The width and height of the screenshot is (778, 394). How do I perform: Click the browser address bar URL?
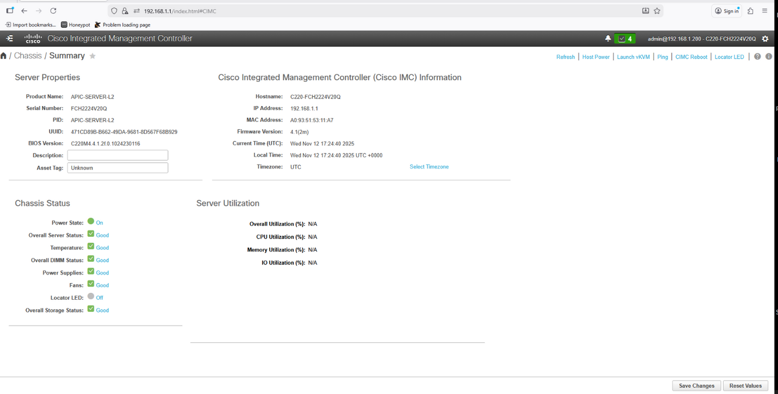[180, 11]
